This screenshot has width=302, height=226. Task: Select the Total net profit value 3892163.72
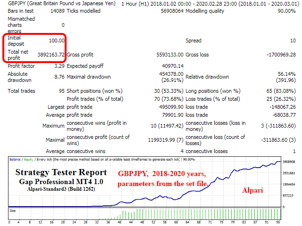point(48,55)
